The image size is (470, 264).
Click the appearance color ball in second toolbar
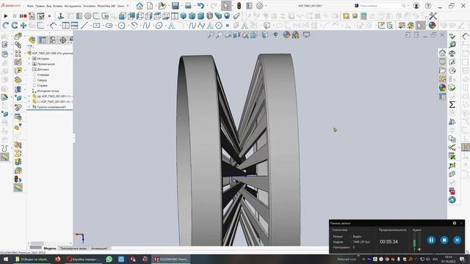(432, 26)
